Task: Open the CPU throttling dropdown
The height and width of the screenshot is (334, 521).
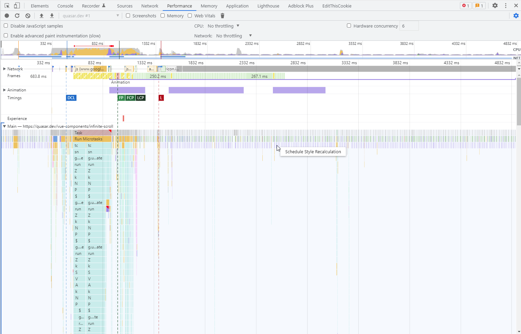Action: [x=222, y=26]
